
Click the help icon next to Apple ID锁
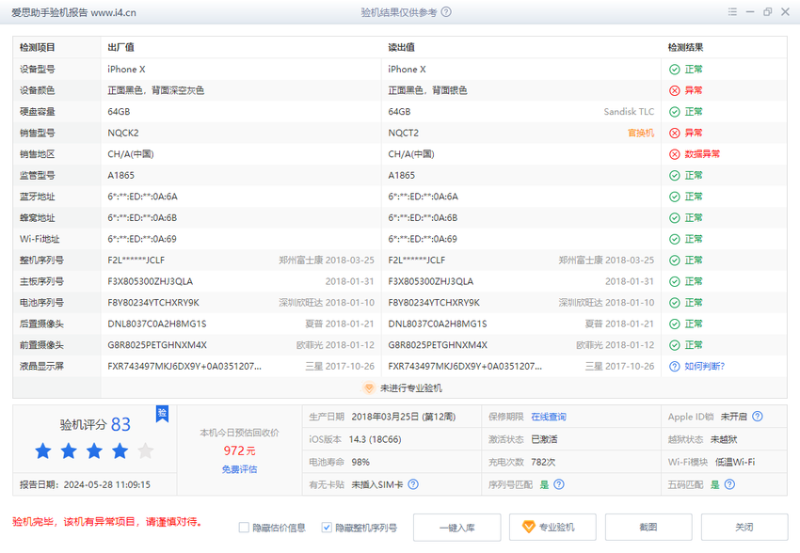[758, 417]
